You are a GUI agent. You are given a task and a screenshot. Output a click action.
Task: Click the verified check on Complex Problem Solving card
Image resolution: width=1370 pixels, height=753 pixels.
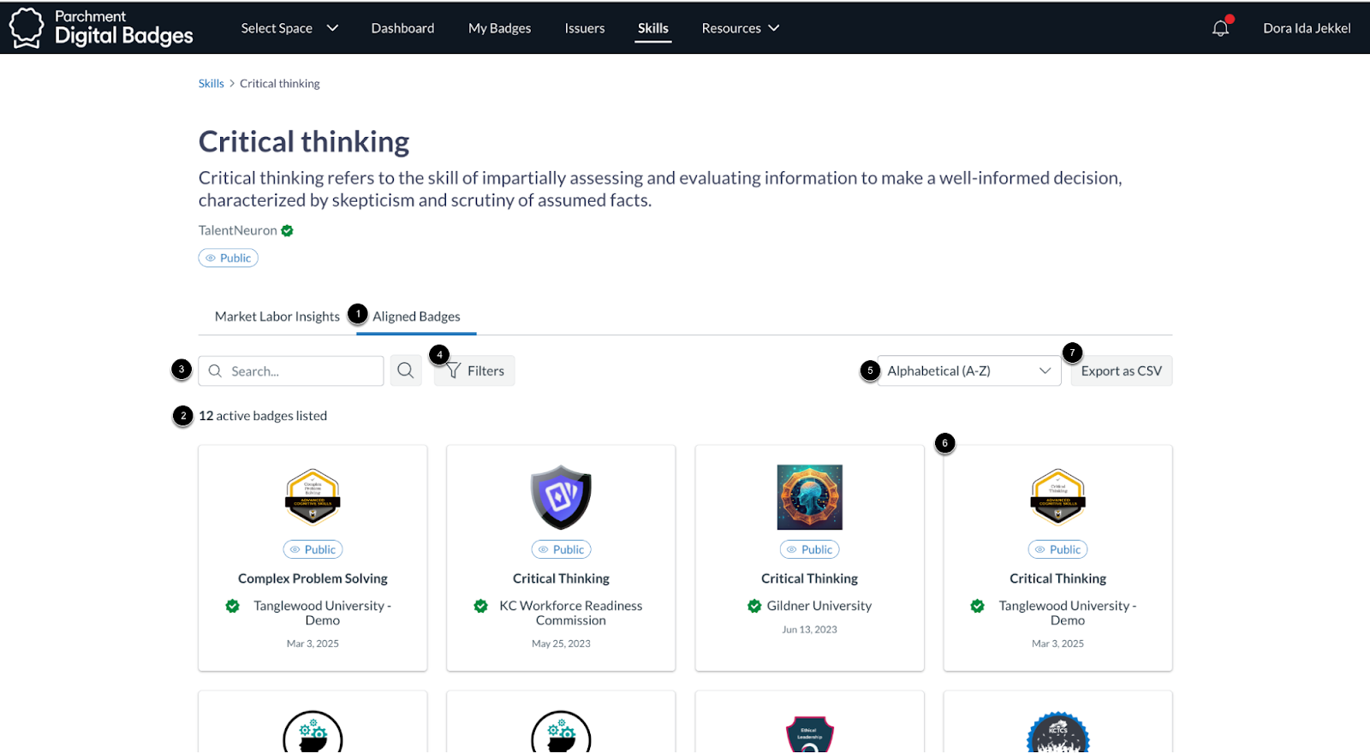(x=233, y=606)
